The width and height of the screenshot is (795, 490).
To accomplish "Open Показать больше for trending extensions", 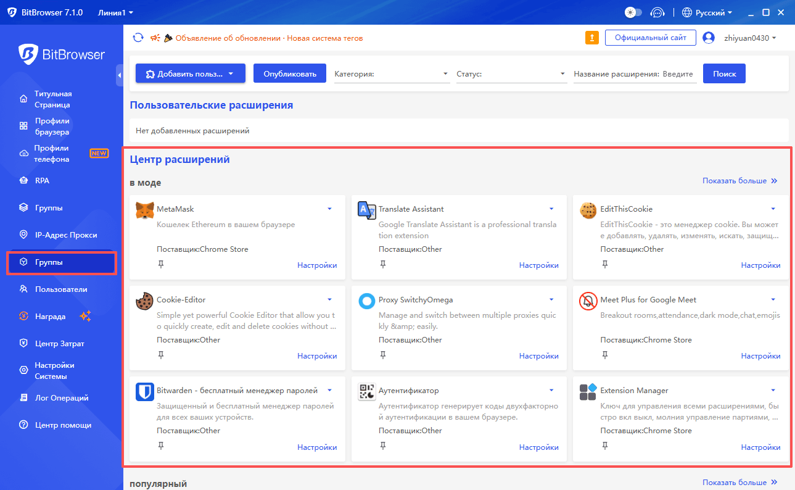I will [x=739, y=180].
